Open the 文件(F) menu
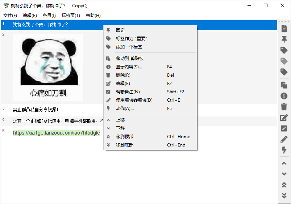Viewport: 291px width, 204px height. point(10,16)
